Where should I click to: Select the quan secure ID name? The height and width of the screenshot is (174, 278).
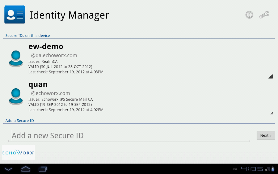tap(38, 85)
